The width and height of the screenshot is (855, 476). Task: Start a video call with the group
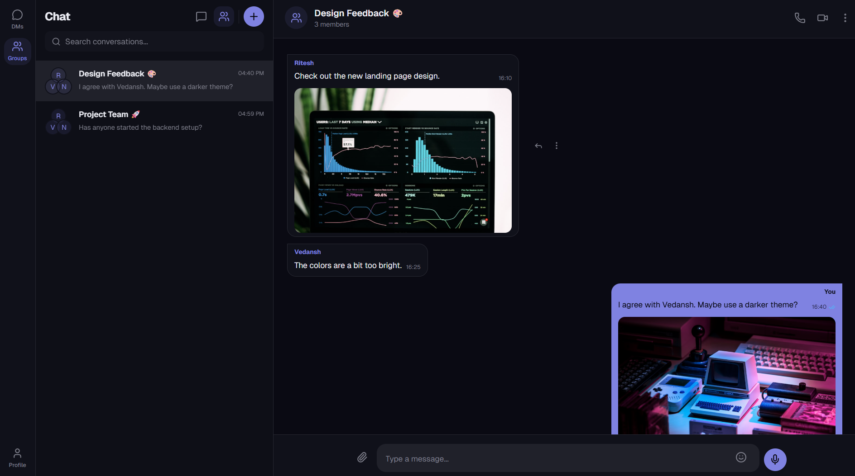pos(822,18)
